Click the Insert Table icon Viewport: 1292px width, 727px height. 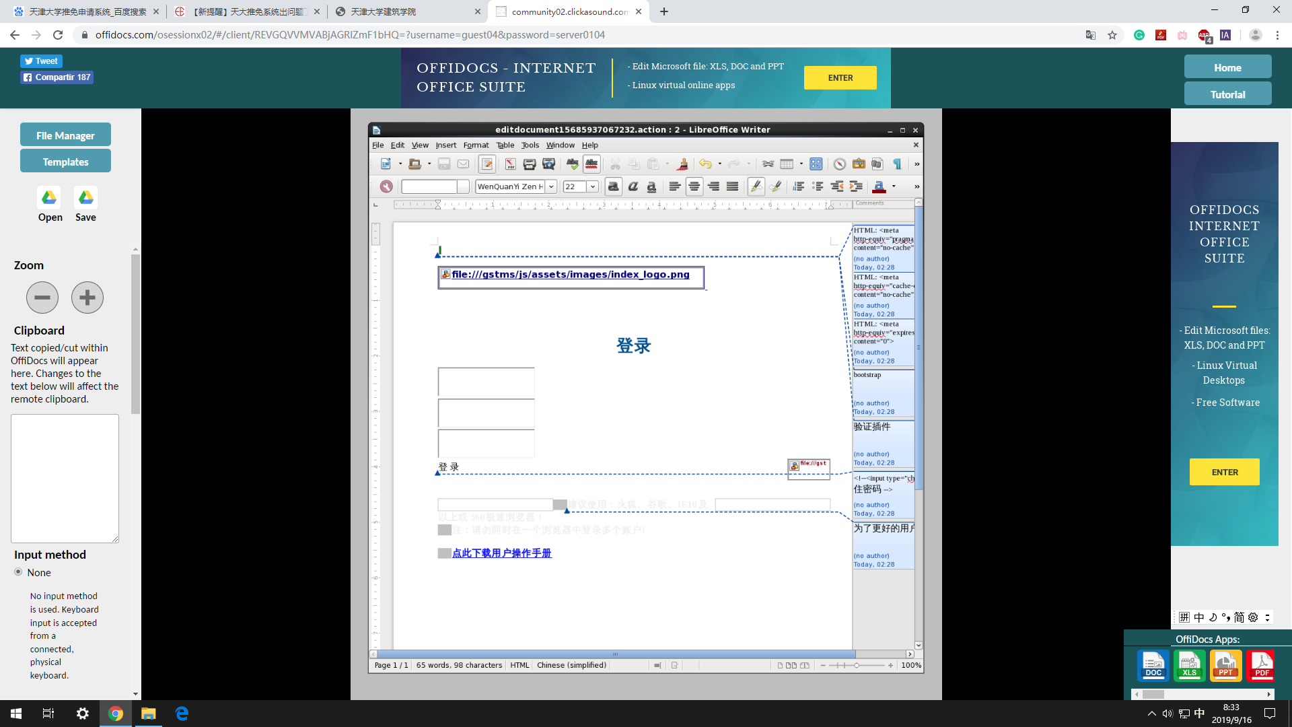click(x=787, y=164)
